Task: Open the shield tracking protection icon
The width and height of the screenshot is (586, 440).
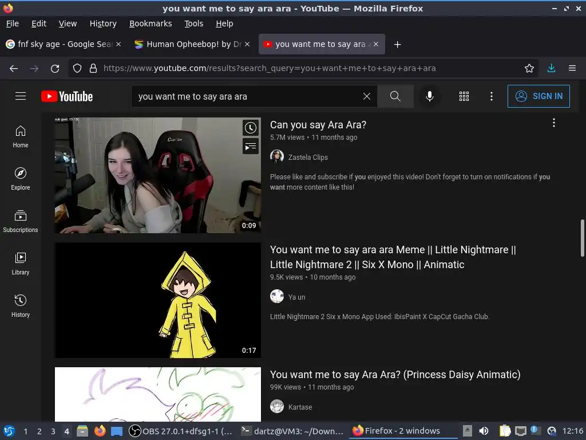Action: [77, 69]
